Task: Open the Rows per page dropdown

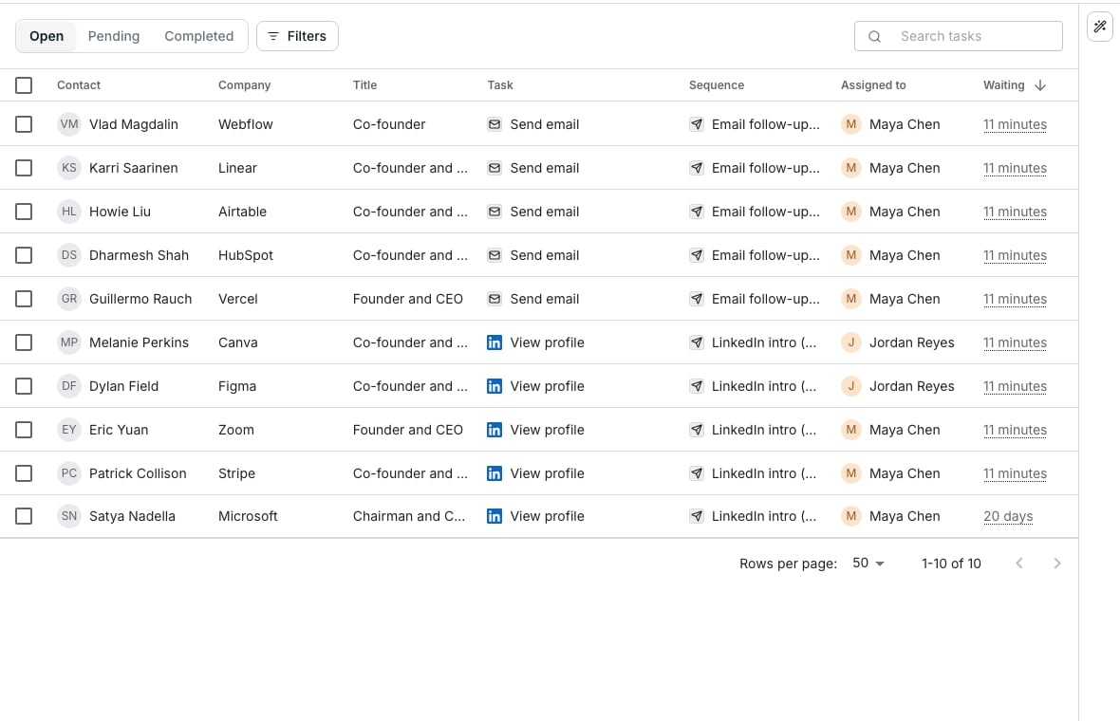Action: tap(868, 564)
